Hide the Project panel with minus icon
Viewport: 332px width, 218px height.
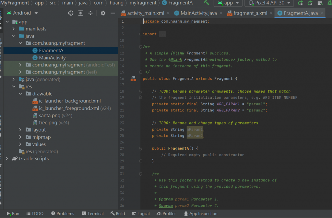click(113, 13)
